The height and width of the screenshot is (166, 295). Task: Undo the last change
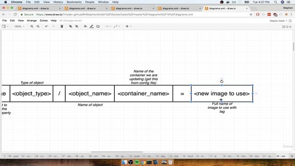(47, 27)
